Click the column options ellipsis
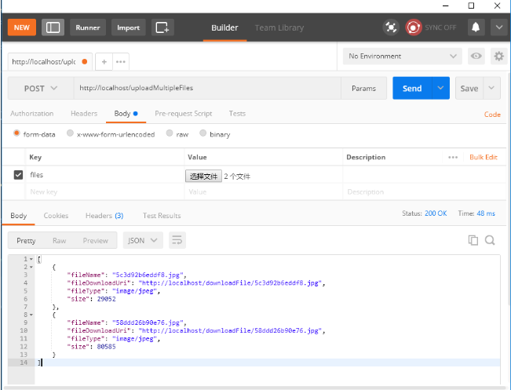The width and height of the screenshot is (511, 390). (x=453, y=158)
